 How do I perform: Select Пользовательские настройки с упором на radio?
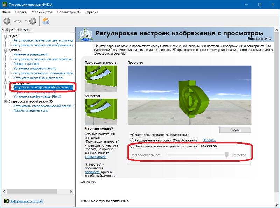[132, 146]
